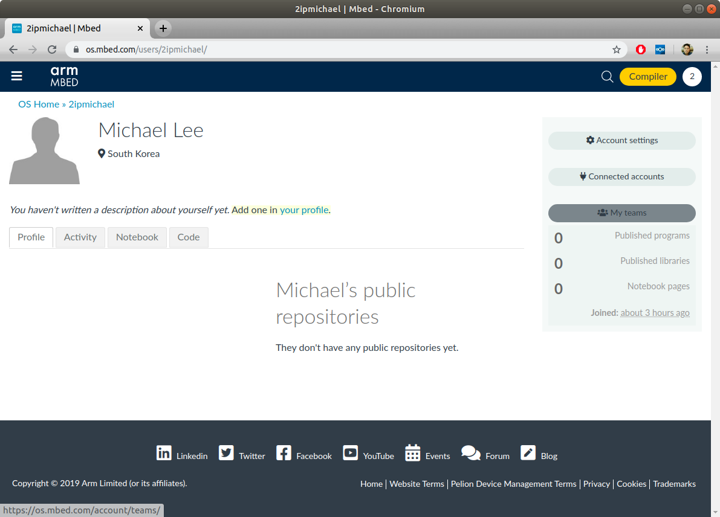The height and width of the screenshot is (517, 720).
Task: Click the vertical page scrollbar
Action: [x=715, y=289]
